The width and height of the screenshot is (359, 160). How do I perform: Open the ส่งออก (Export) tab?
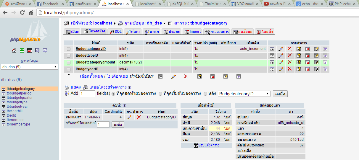click(x=172, y=32)
